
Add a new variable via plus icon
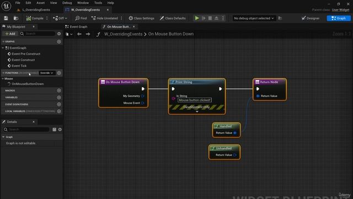(x=59, y=97)
